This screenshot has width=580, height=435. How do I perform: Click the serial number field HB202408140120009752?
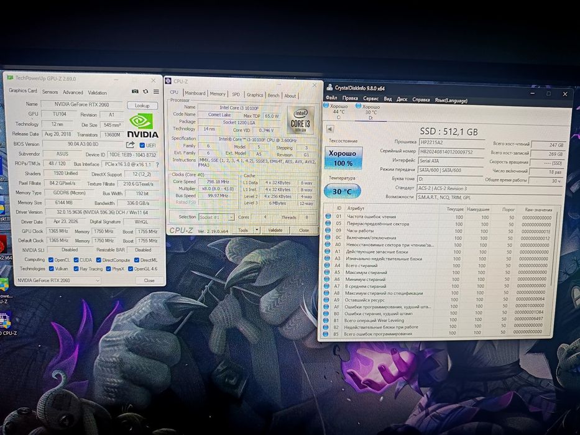pos(451,152)
